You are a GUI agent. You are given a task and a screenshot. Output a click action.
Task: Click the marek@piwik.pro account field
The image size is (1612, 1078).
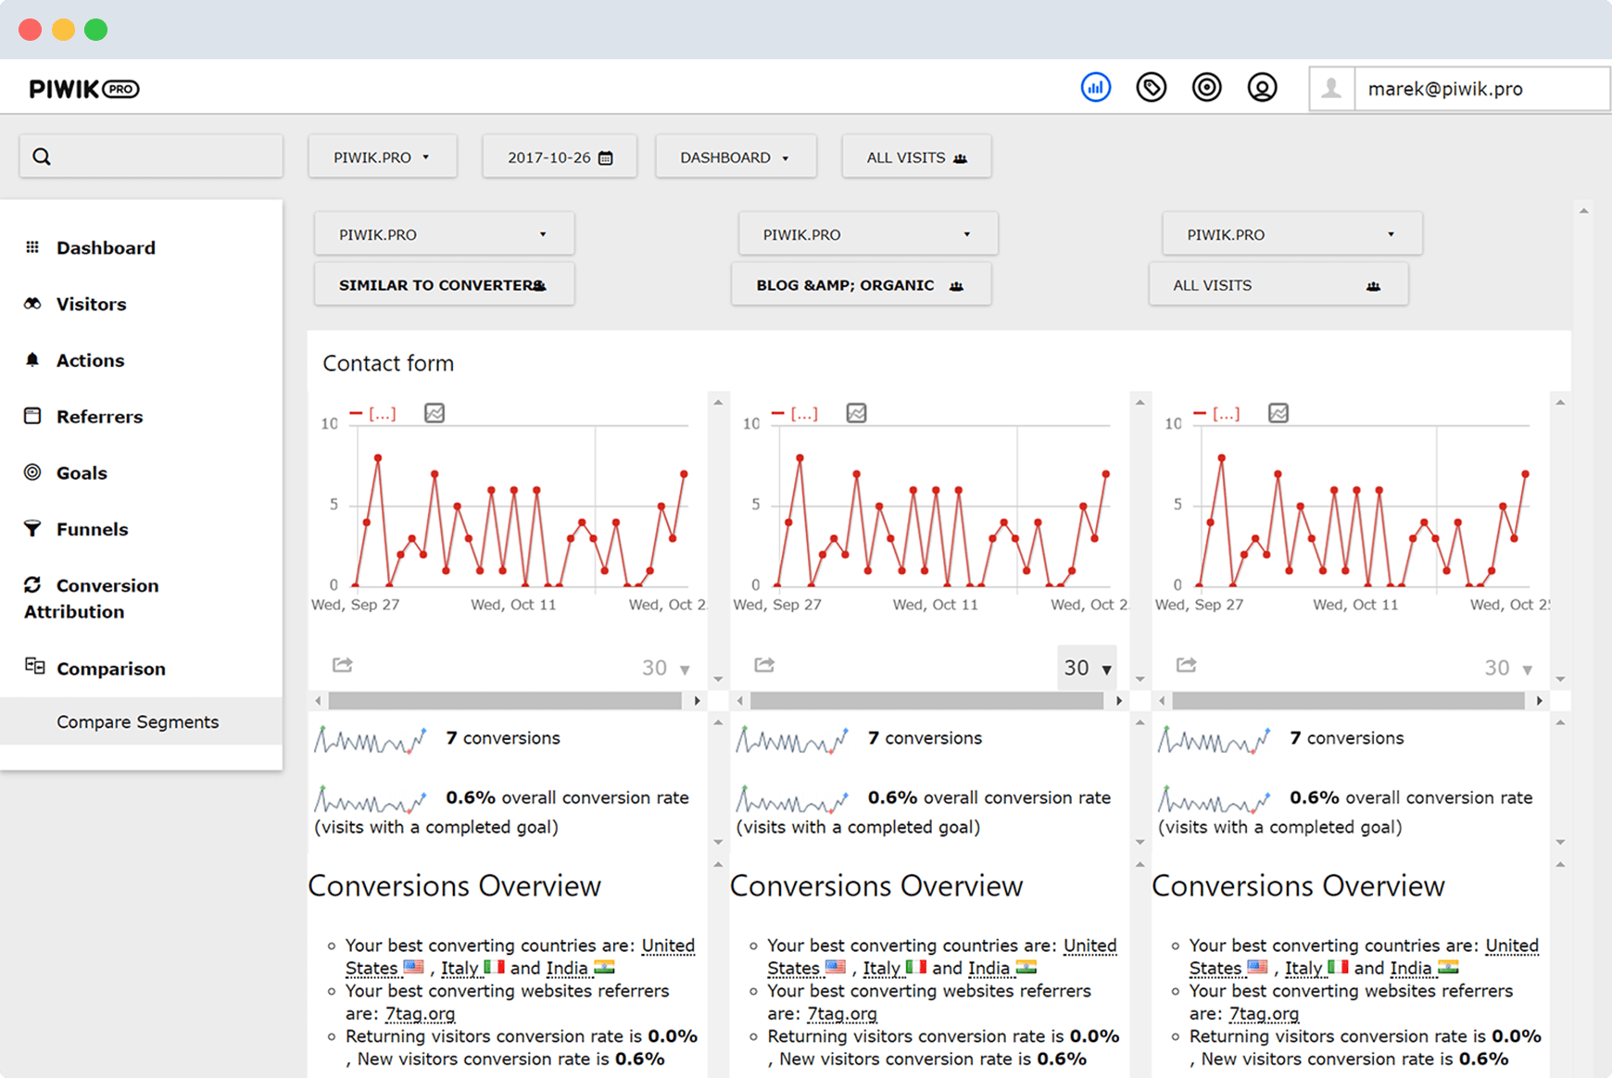(x=1481, y=89)
